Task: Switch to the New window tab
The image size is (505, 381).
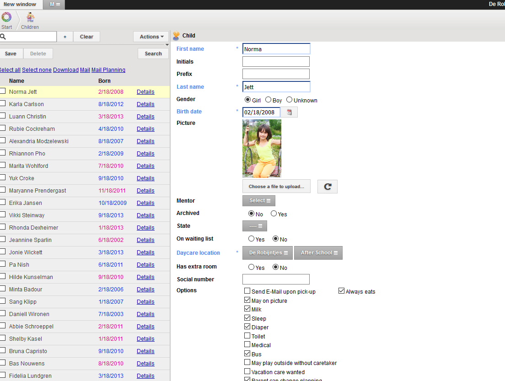Action: [x=20, y=5]
